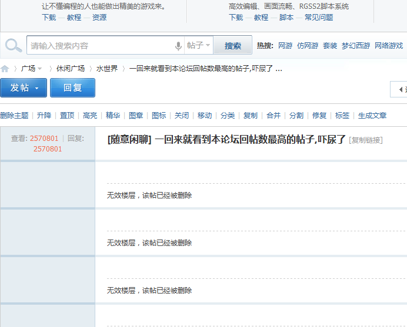Click the thread title in breadcrumb

(206, 69)
